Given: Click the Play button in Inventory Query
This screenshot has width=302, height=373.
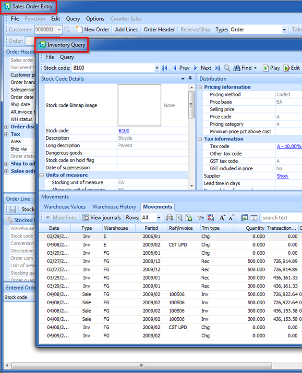Looking at the screenshot, I should coord(271,68).
